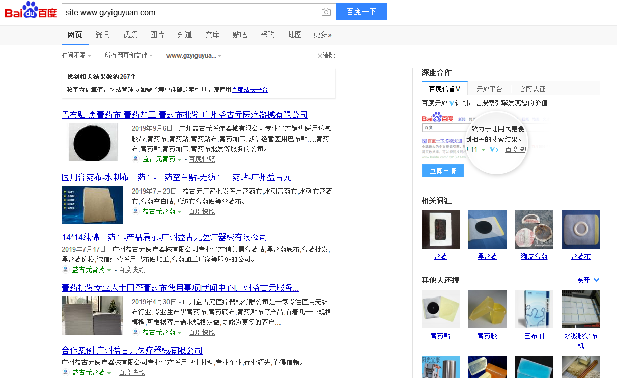Open 水凝胶涂布机 link
This screenshot has width=617, height=378.
581,341
